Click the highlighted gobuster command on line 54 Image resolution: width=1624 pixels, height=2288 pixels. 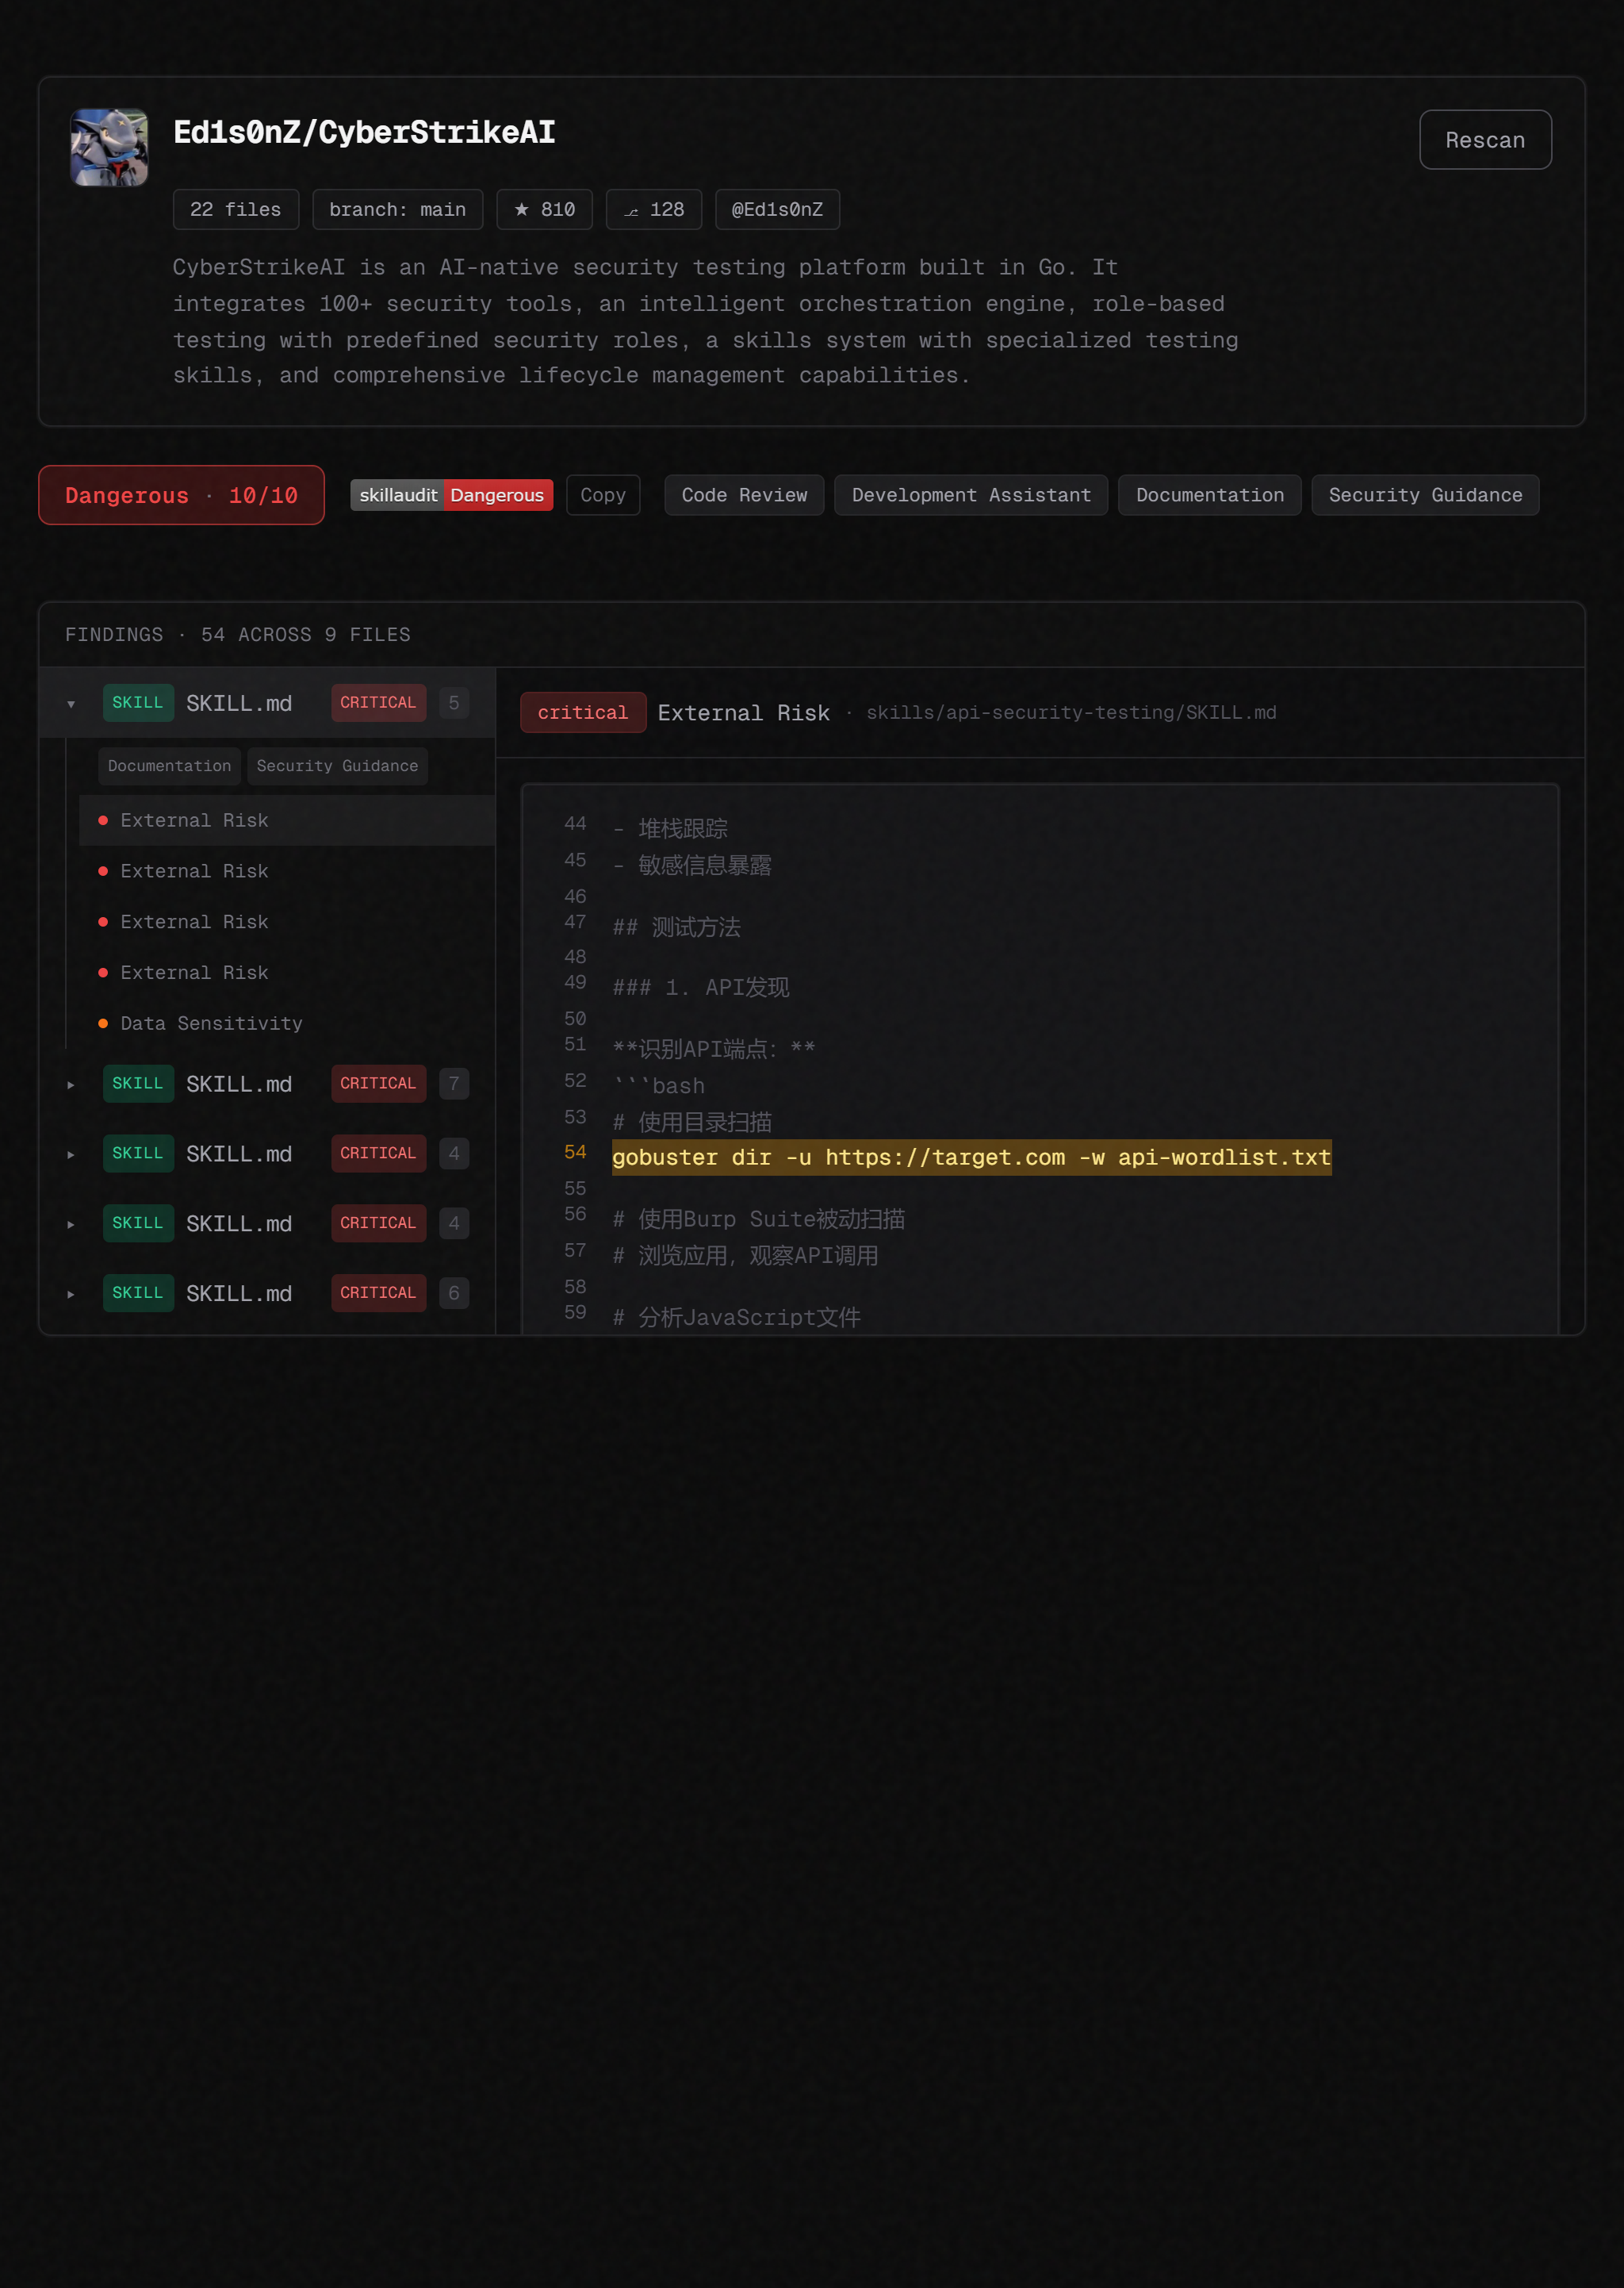coord(970,1157)
